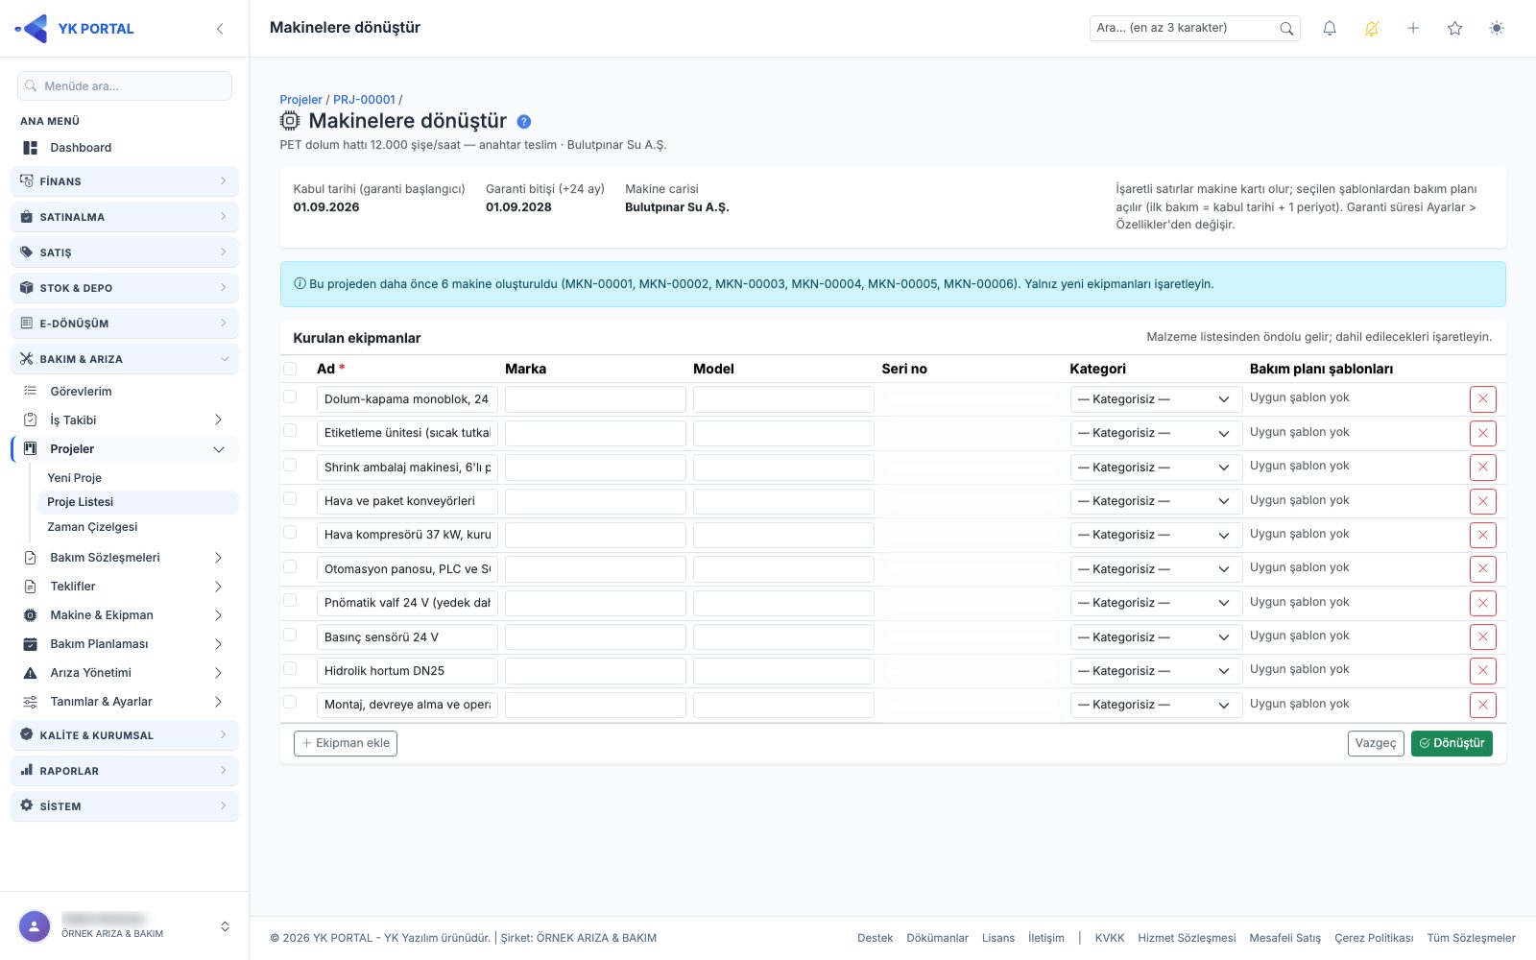This screenshot has width=1536, height=960.
Task: Open favorites star icon
Action: (1454, 29)
